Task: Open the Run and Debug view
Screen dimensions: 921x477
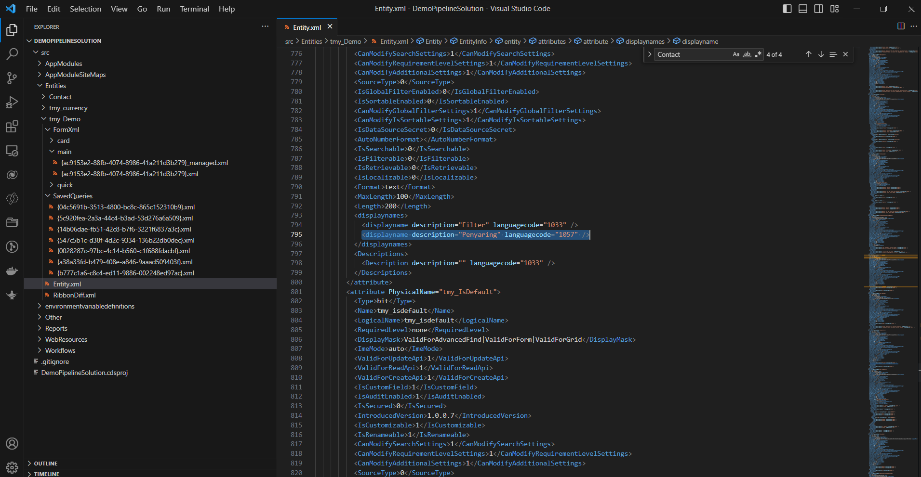Action: tap(12, 102)
